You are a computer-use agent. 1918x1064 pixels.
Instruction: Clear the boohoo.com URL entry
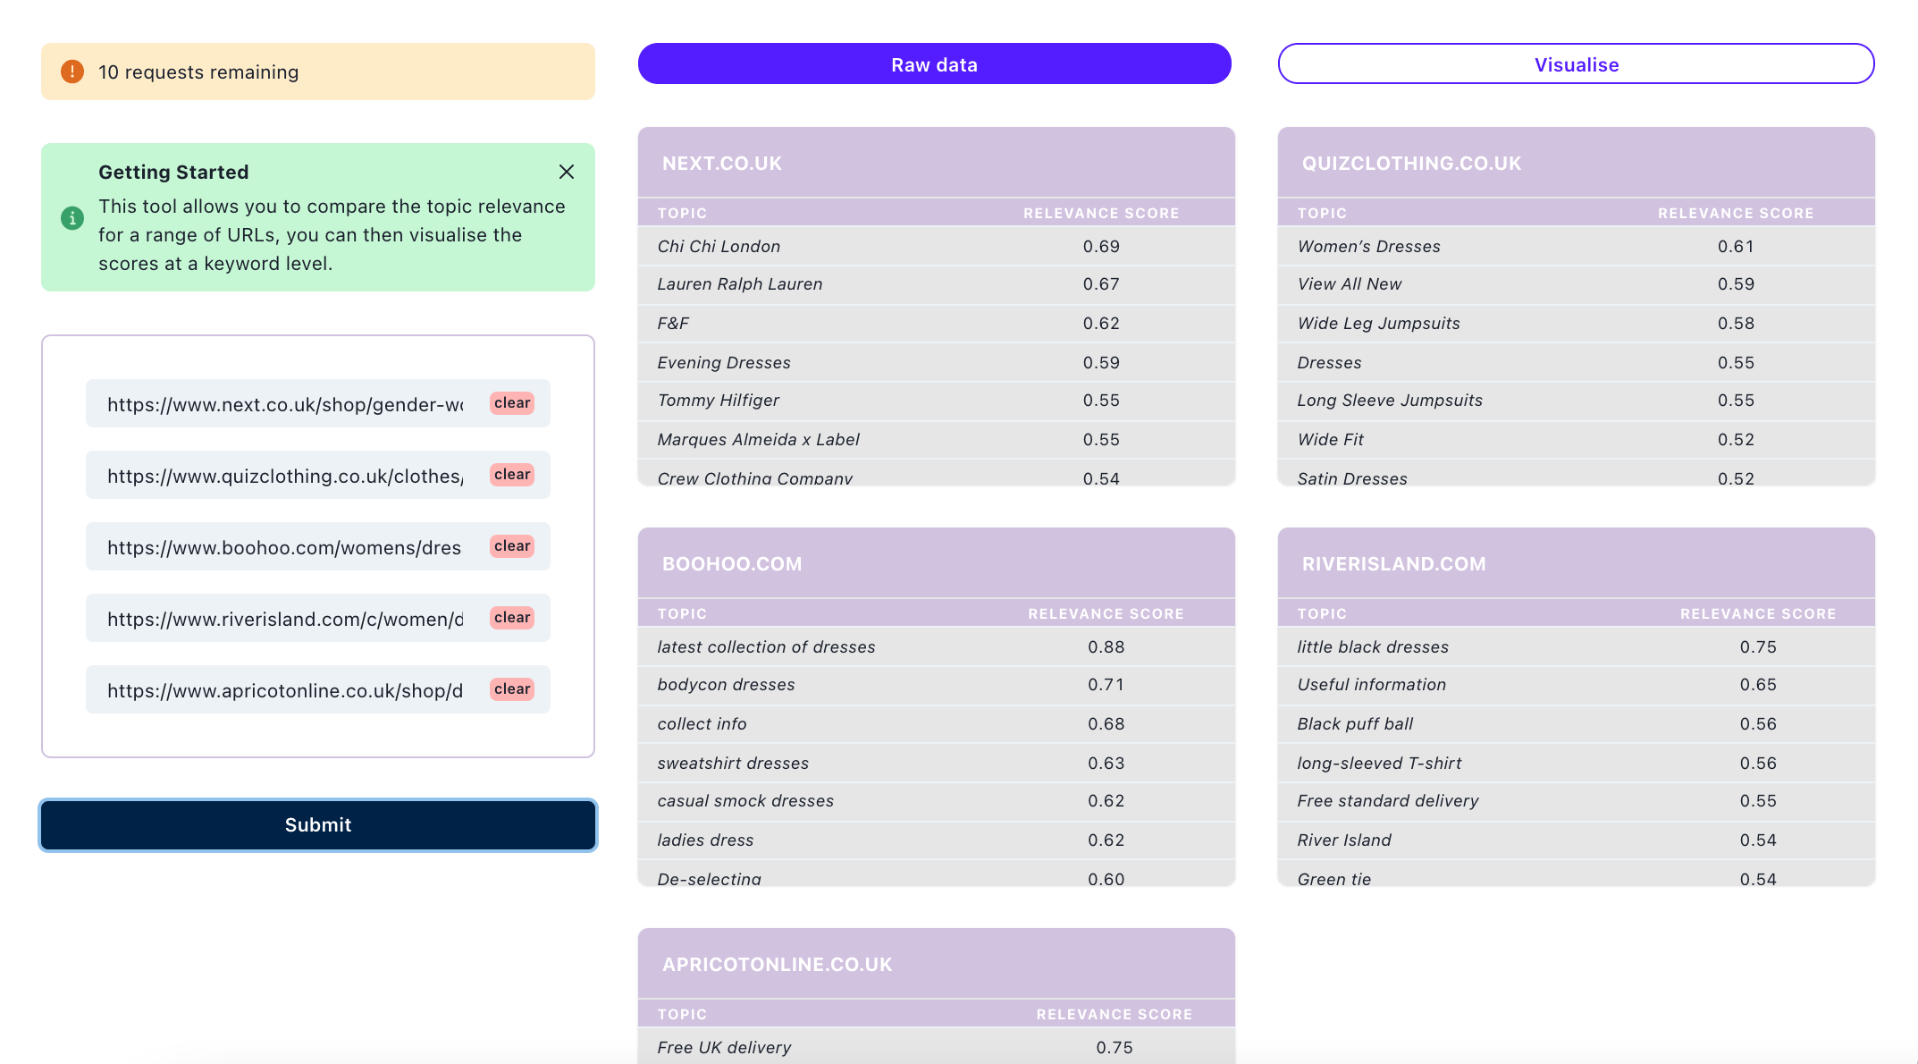(512, 546)
